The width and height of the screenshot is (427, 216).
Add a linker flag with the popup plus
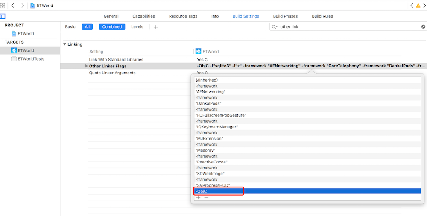pos(199,197)
